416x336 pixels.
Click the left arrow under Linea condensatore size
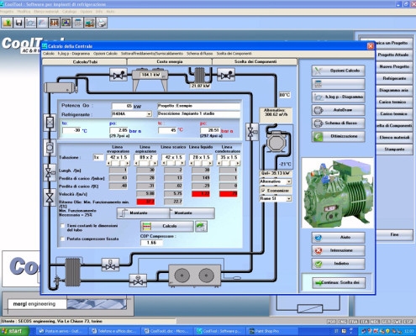pos(219,163)
